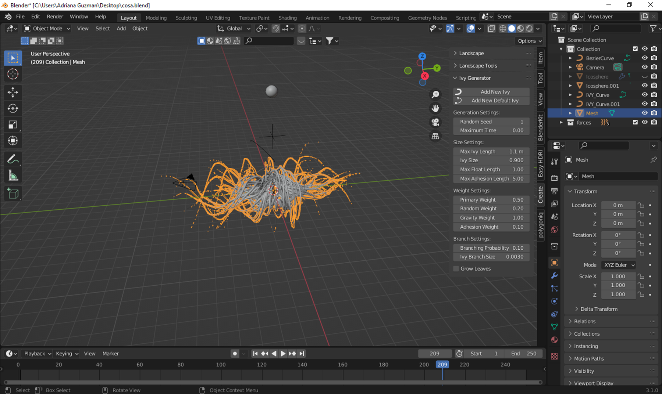Click the zoom viewport magnifier icon
The width and height of the screenshot is (662, 394).
tap(435, 95)
